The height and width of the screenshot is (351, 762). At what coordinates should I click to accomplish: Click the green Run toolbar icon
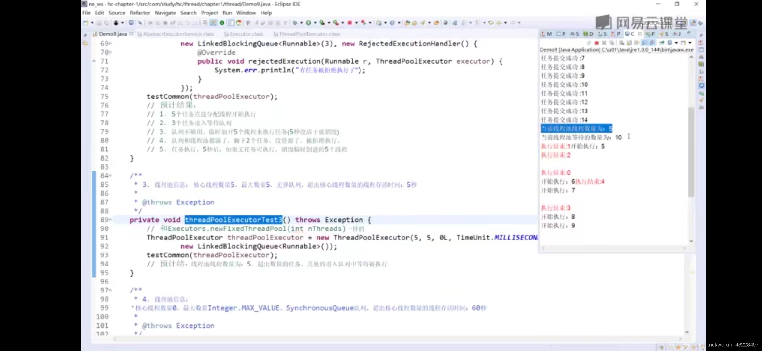click(x=308, y=23)
